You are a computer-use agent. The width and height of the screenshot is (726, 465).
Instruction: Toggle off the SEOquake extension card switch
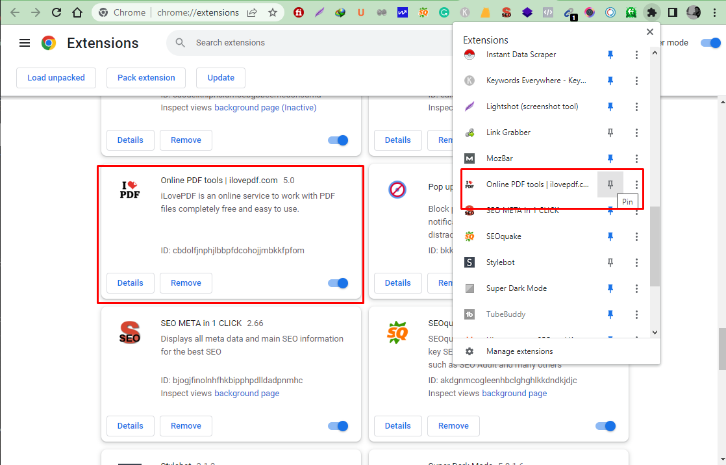(606, 426)
